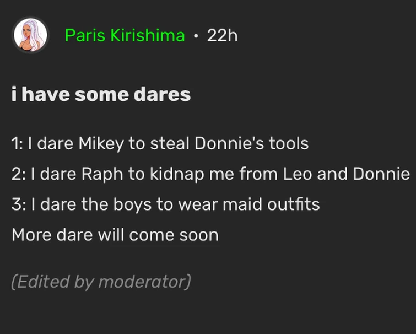This screenshot has height=334, width=416.
Task: Click the dot separator before the timestamp
Action: [x=196, y=36]
